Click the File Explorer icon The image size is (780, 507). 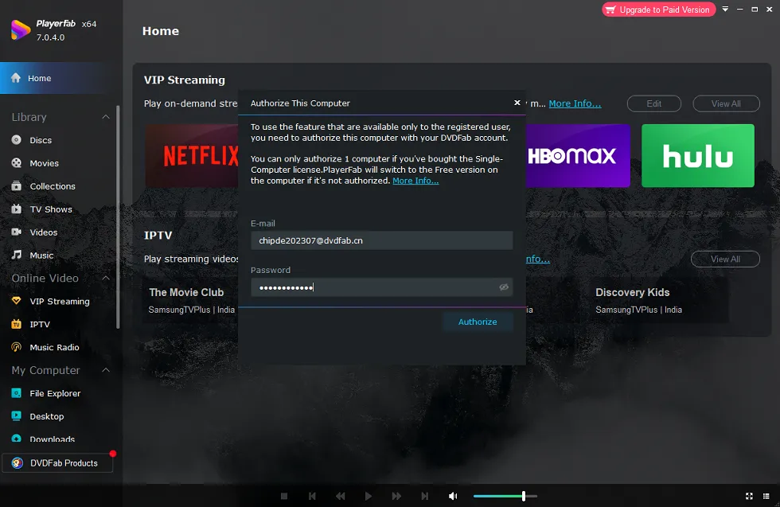(x=16, y=393)
